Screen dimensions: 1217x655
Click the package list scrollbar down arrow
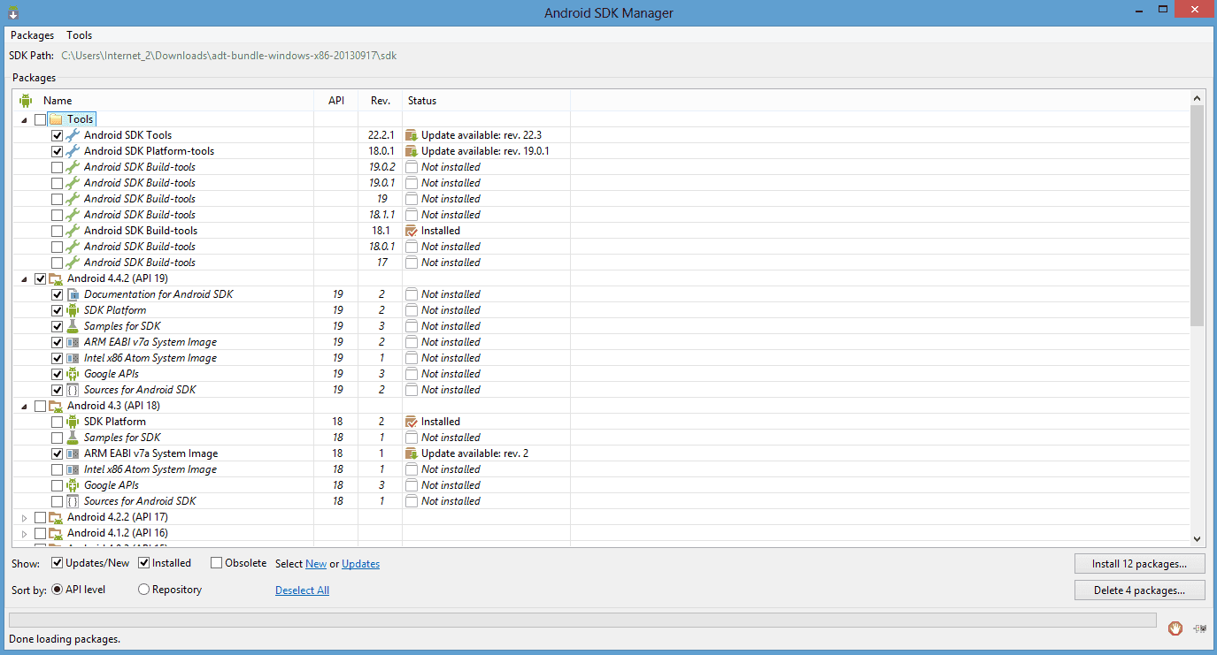click(1198, 538)
